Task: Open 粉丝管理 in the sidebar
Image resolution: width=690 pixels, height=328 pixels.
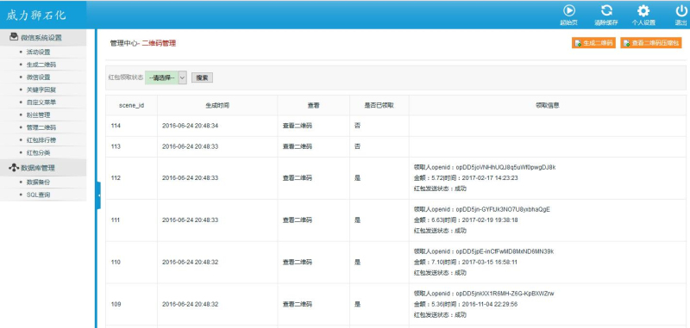Action: [38, 115]
